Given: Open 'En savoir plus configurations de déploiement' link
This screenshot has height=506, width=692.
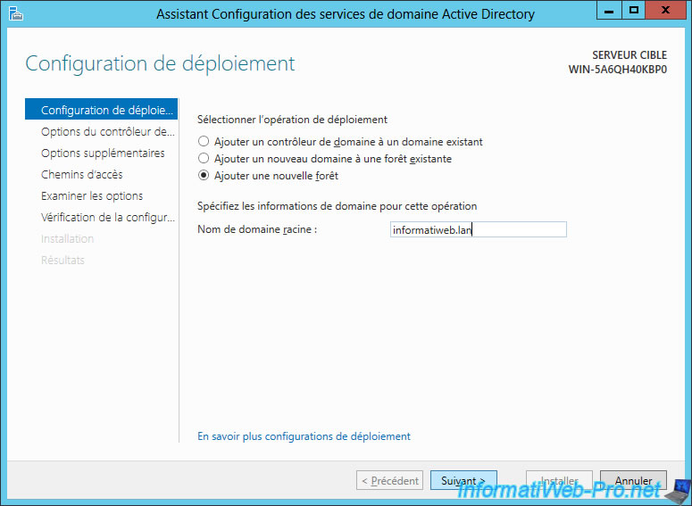Looking at the screenshot, I should click(x=304, y=436).
